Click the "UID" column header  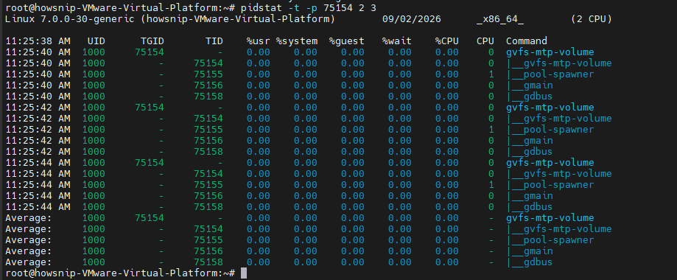96,41
